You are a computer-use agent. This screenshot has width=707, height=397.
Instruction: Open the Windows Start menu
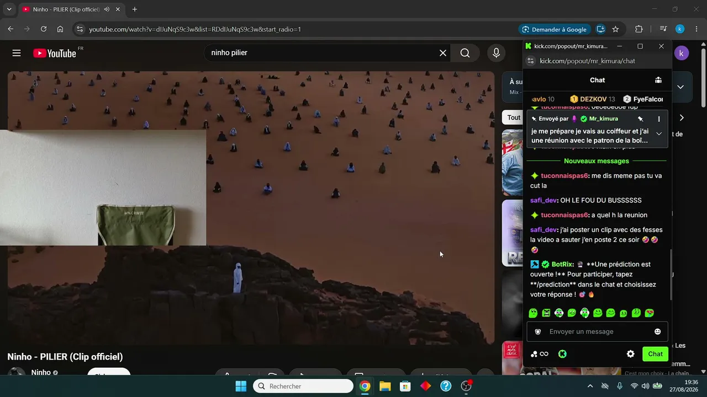[x=241, y=386]
